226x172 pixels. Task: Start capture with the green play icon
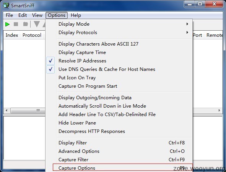(x=7, y=24)
